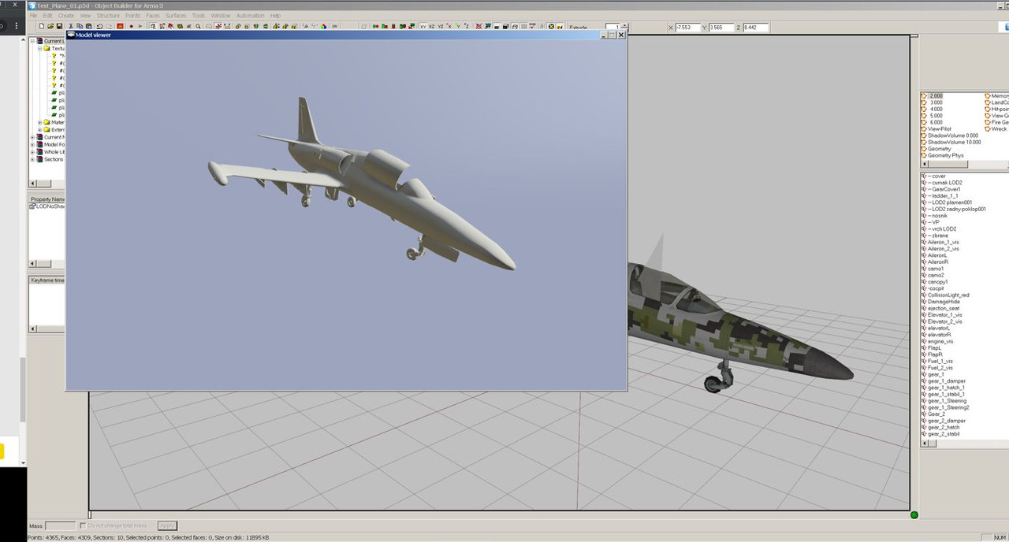1009x542 pixels.
Task: Expand the Sections tree node
Action: click(33, 159)
